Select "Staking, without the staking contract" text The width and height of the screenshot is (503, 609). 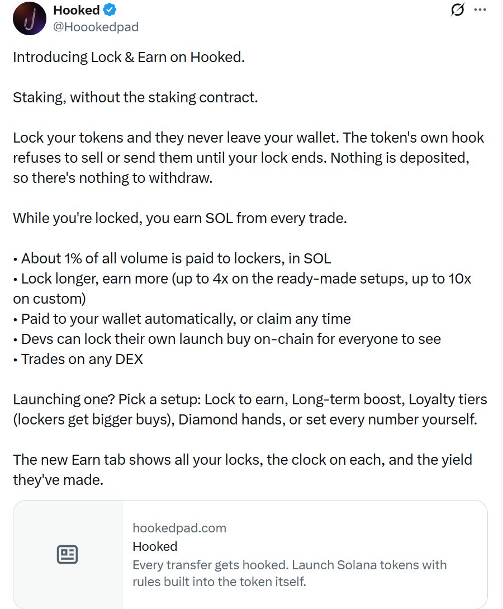[135, 97]
